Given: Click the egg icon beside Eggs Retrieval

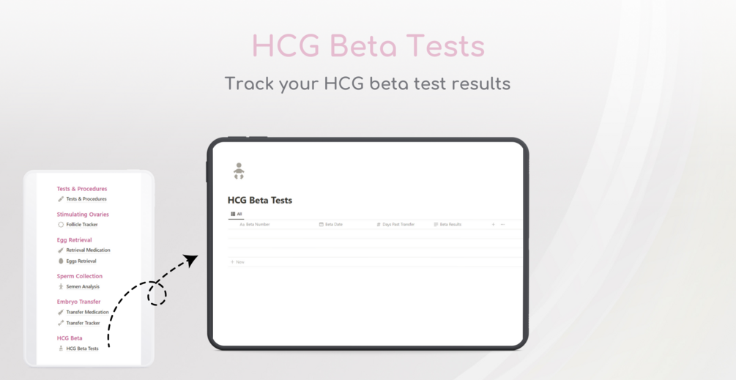Looking at the screenshot, I should tap(61, 261).
